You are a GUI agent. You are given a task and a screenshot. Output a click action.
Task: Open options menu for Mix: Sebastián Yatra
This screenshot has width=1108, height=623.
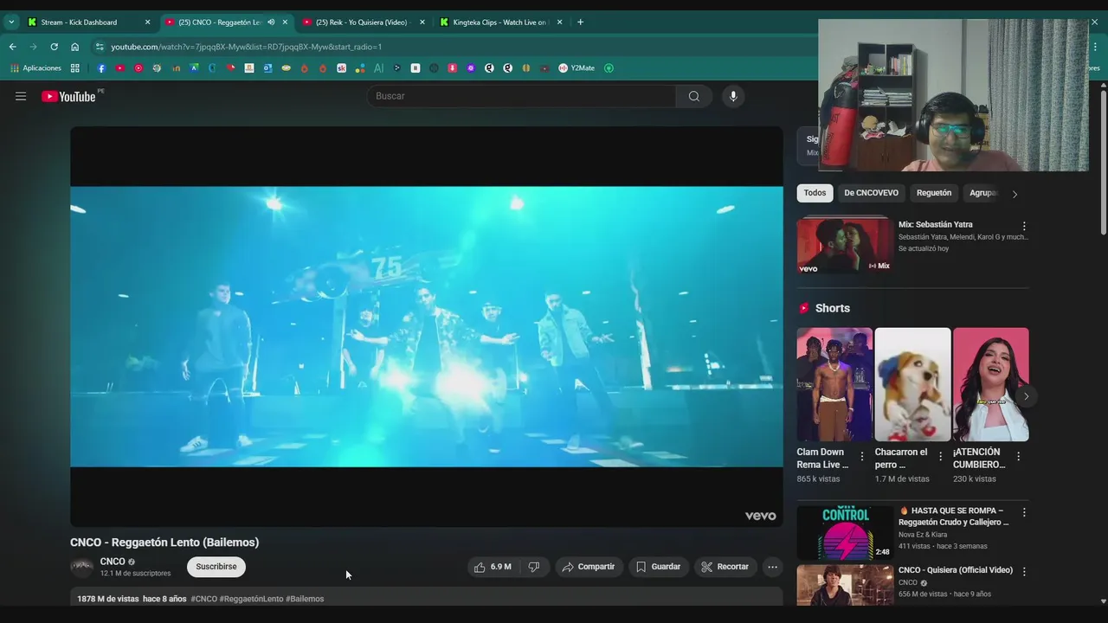1024,226
